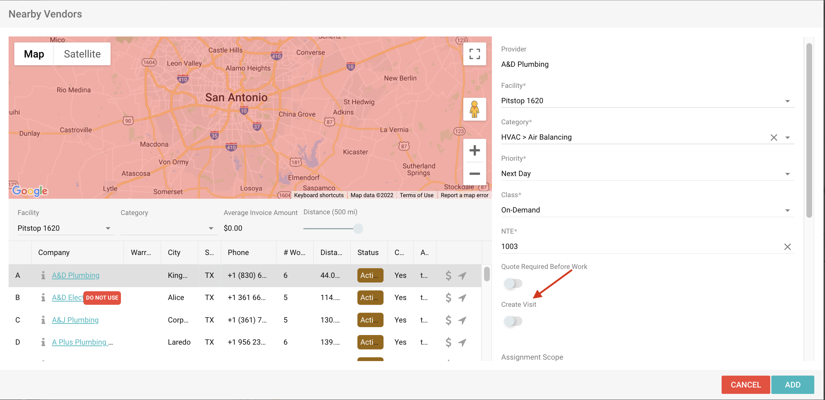Click the DO NOT USE badge
Image resolution: width=825 pixels, height=400 pixels.
pos(102,298)
